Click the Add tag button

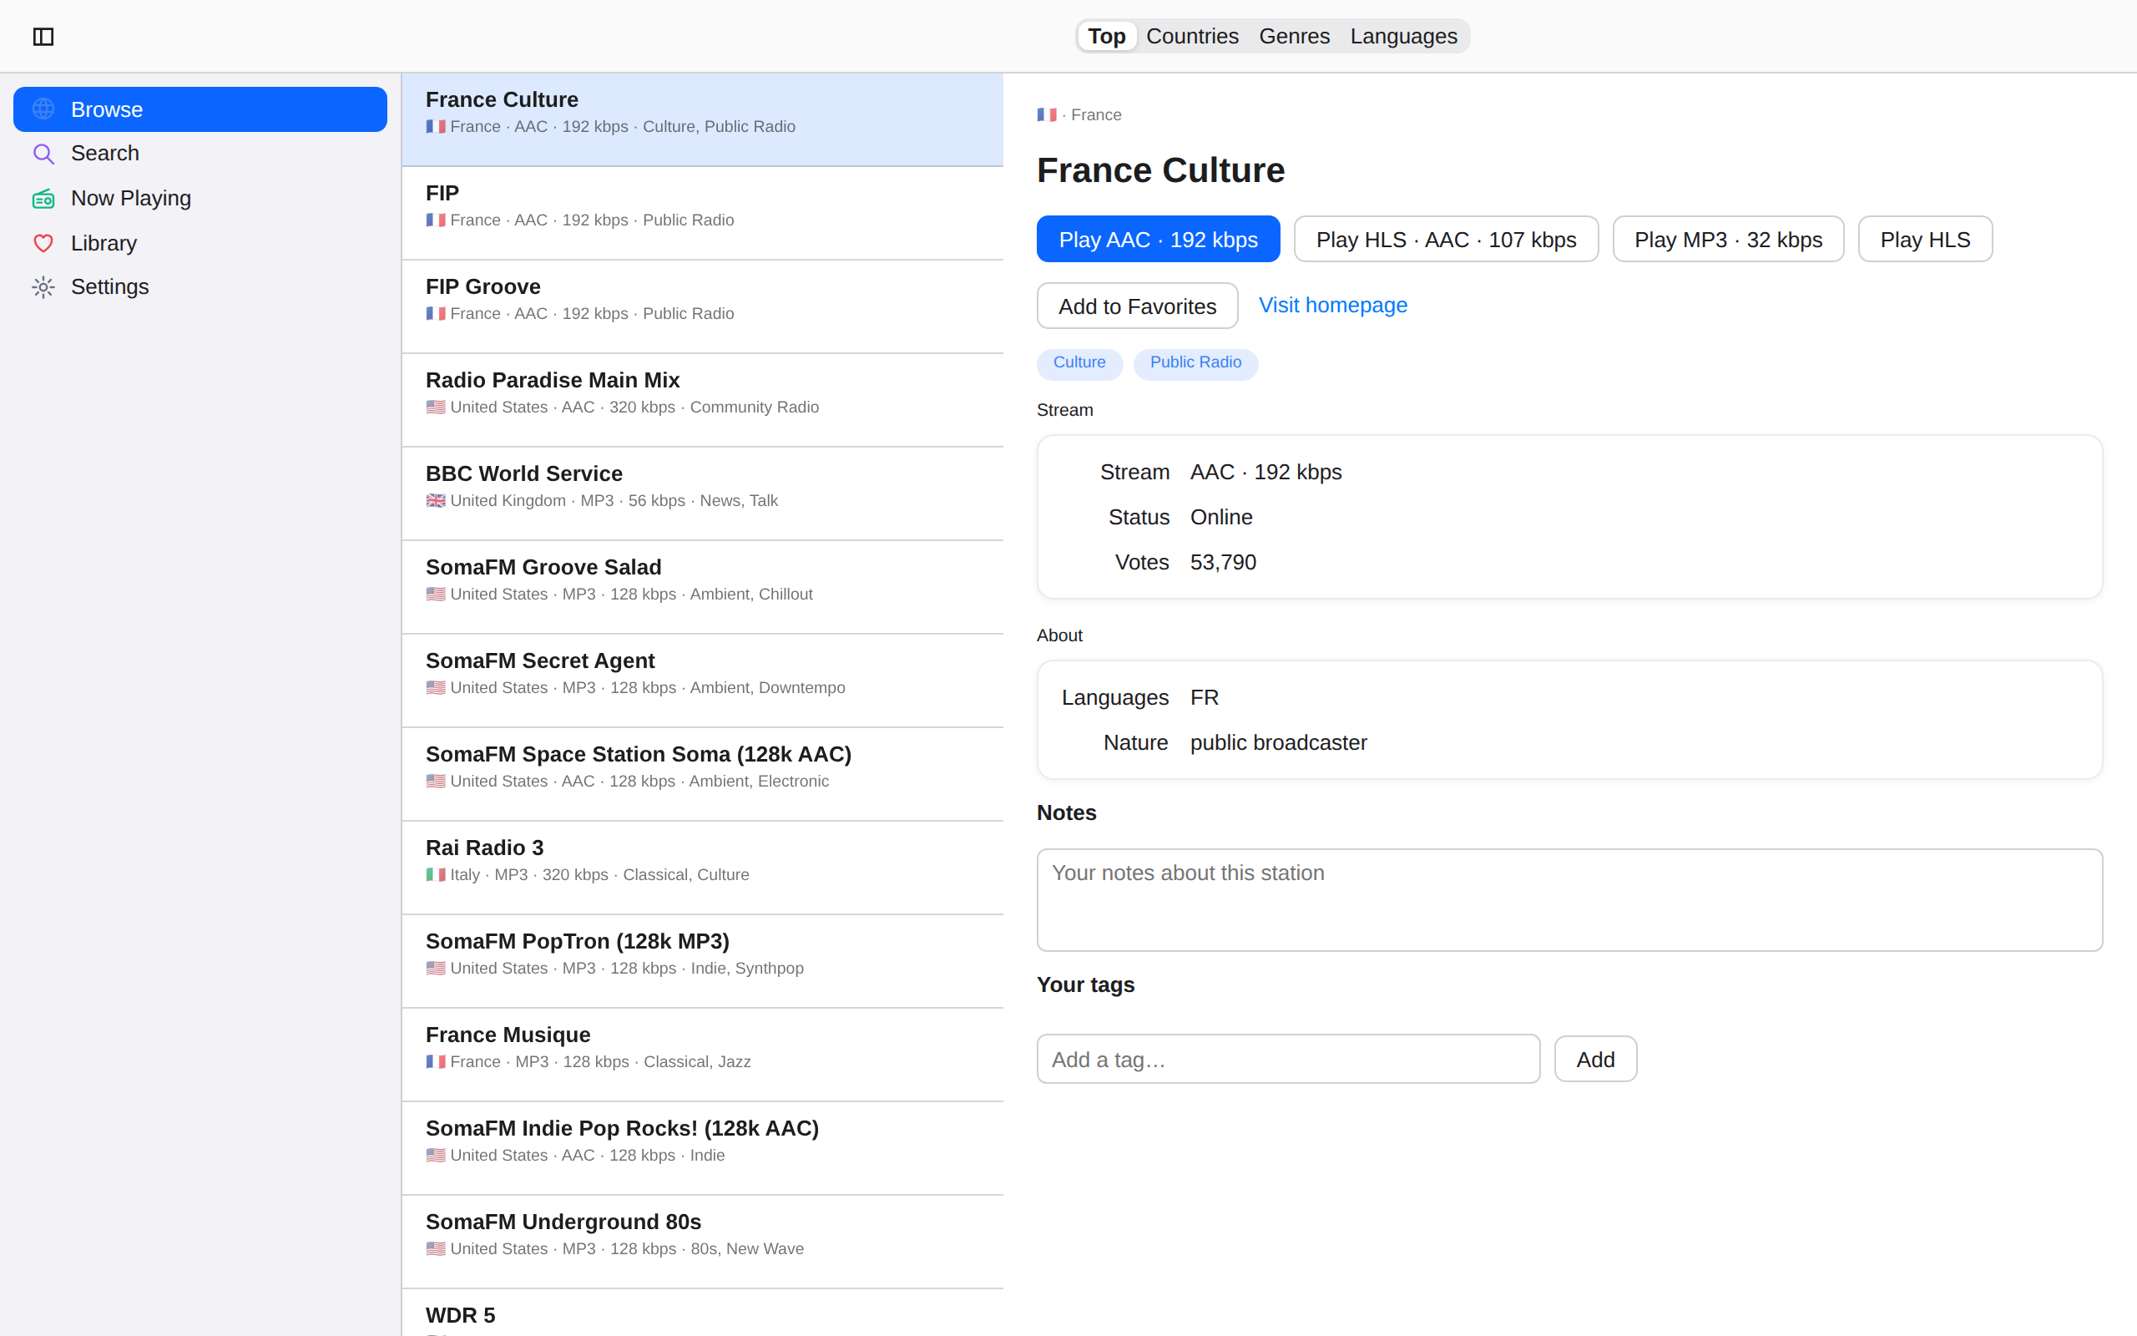[x=1596, y=1059]
